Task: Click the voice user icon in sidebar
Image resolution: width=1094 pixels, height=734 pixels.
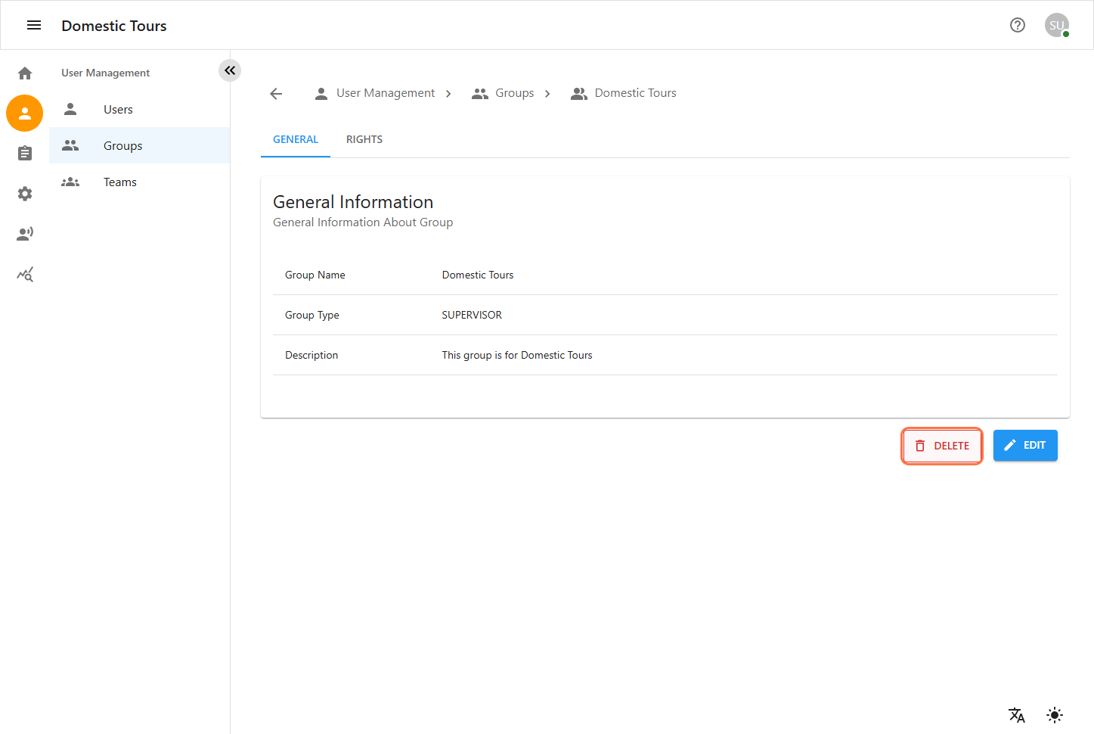Action: point(25,234)
